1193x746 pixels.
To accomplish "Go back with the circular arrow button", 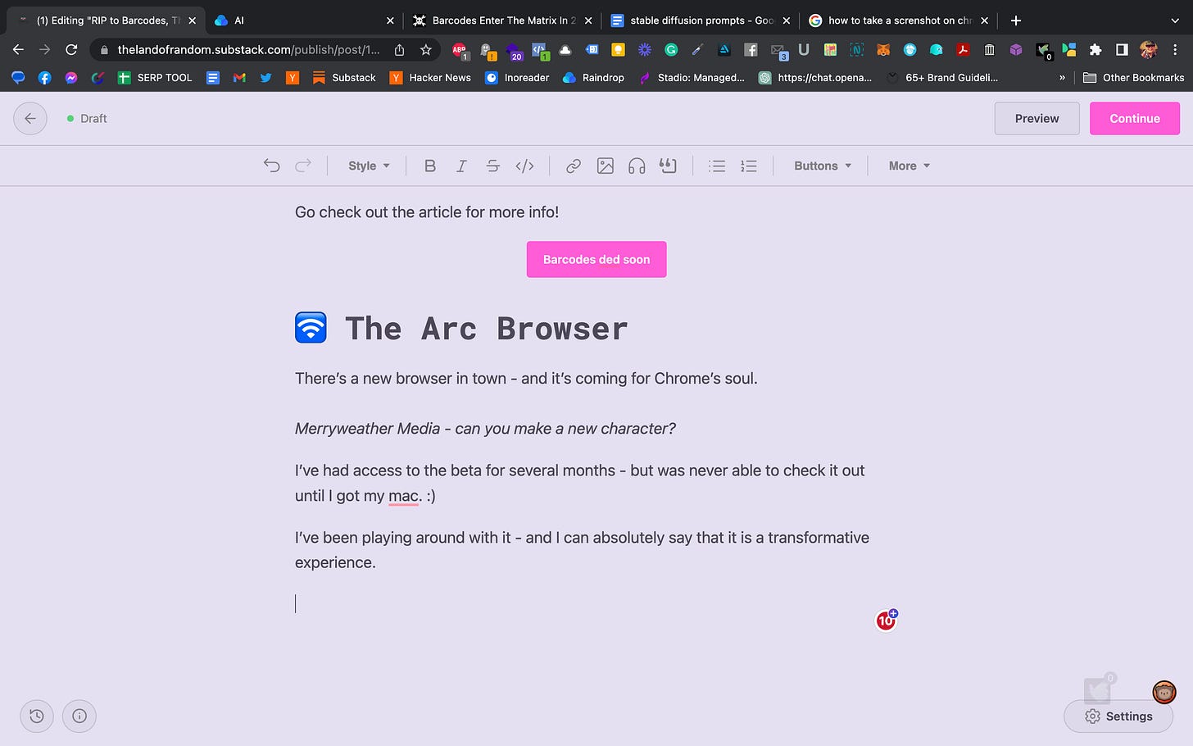I will pyautogui.click(x=30, y=118).
